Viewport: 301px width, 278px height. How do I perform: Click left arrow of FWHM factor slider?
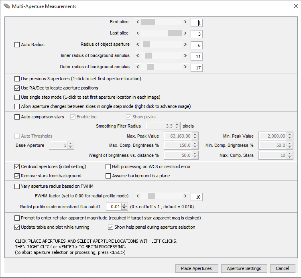click(138, 196)
